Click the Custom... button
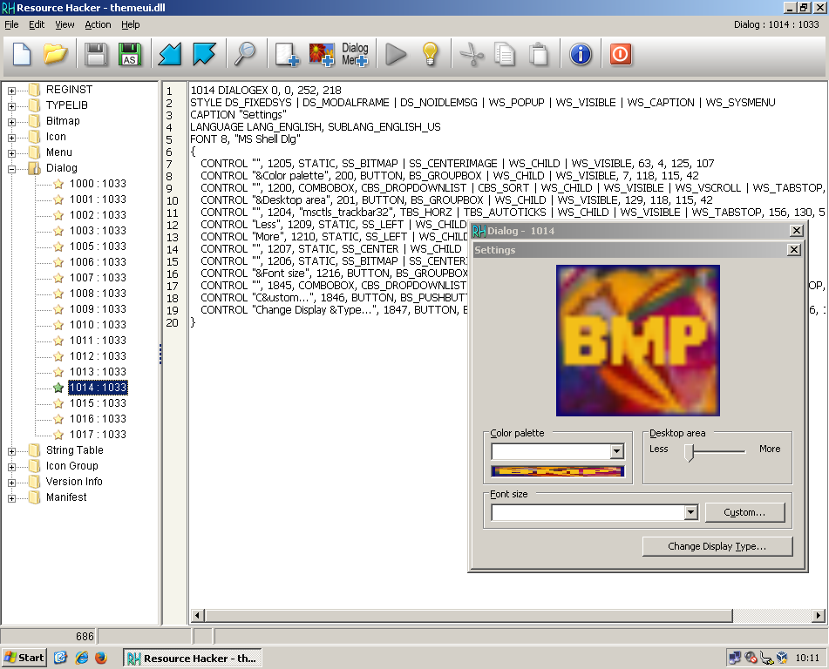 (x=744, y=512)
